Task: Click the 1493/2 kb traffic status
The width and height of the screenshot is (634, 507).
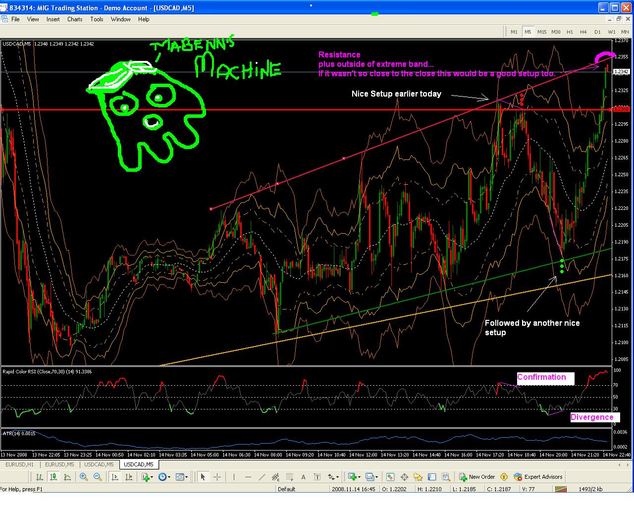Action: click(x=590, y=489)
